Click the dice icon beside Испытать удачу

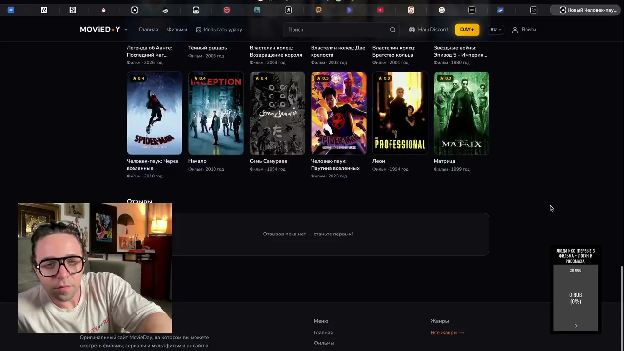point(198,30)
